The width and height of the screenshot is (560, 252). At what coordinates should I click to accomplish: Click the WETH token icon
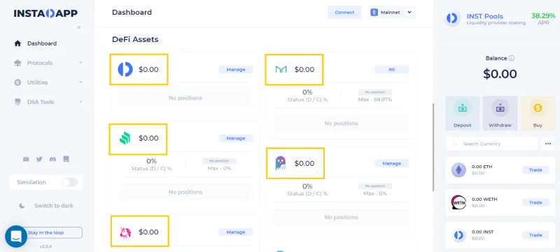(x=458, y=202)
